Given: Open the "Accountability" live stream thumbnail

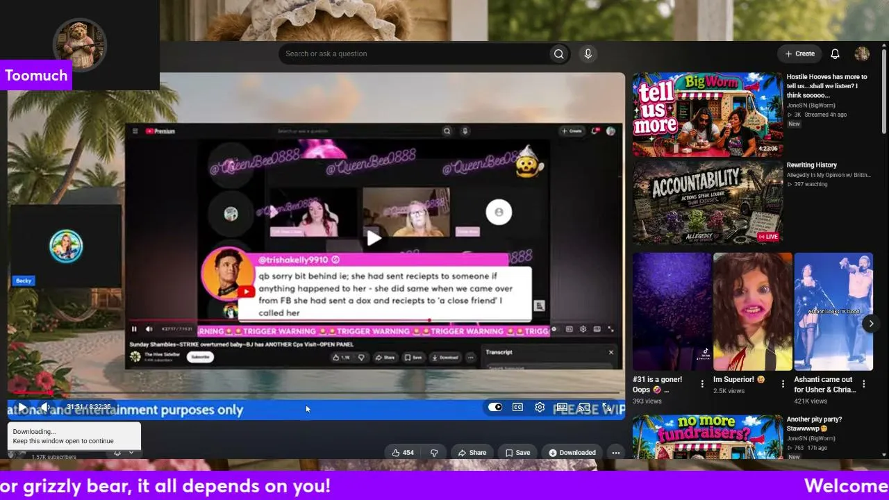Looking at the screenshot, I should coord(707,203).
